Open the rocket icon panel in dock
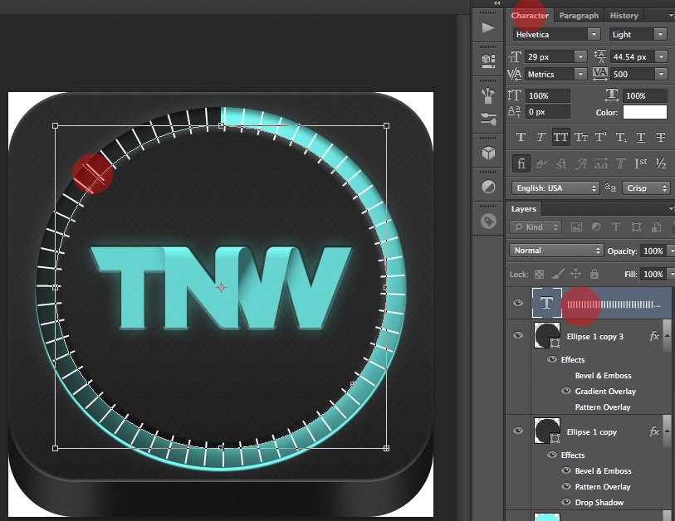Screen dimensions: 675x521 488,222
